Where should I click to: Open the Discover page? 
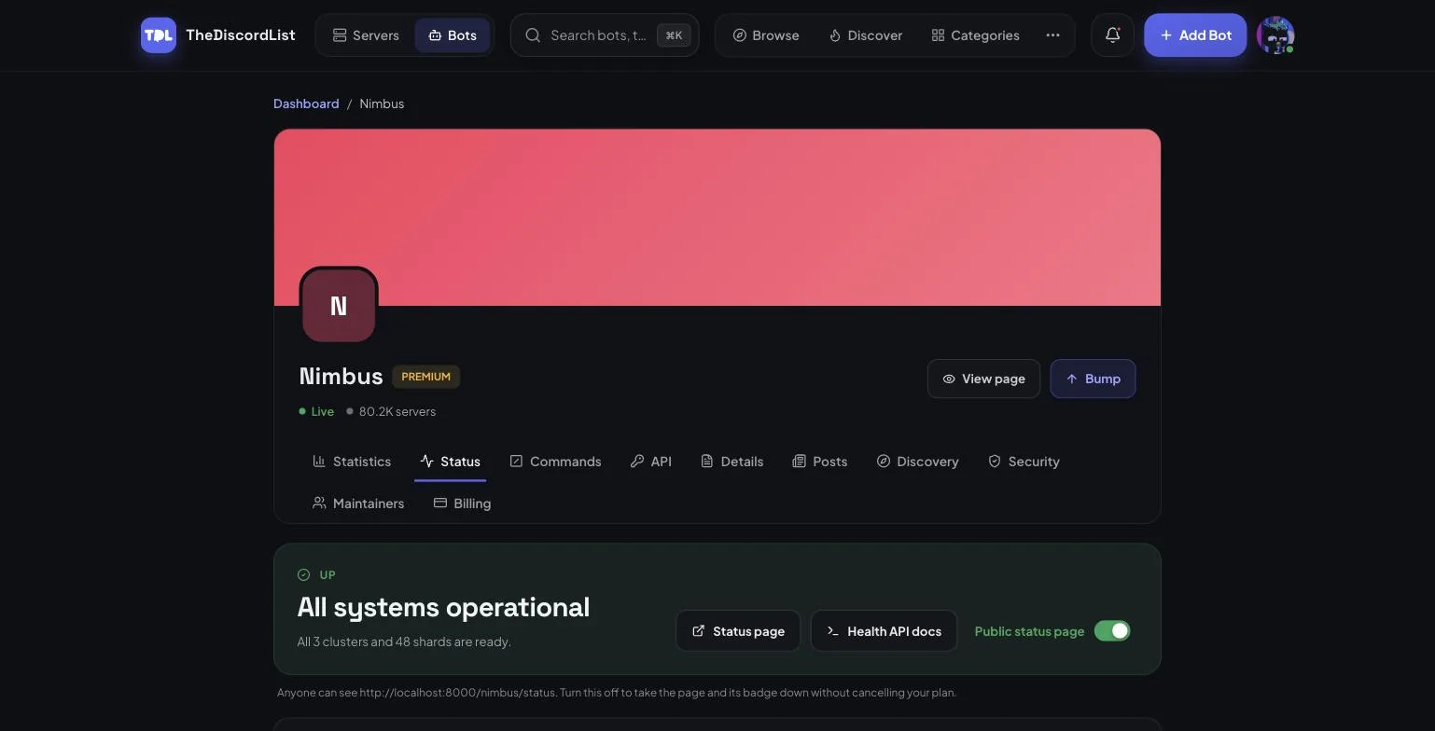(x=866, y=35)
